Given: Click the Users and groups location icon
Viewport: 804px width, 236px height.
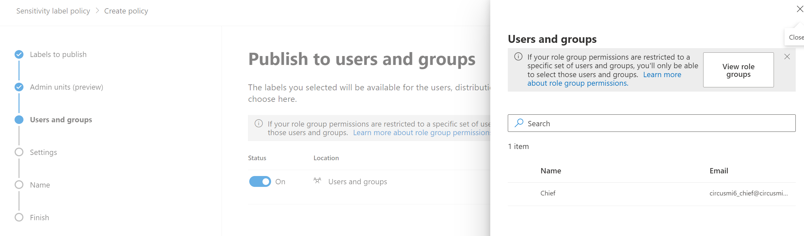Looking at the screenshot, I should point(317,181).
